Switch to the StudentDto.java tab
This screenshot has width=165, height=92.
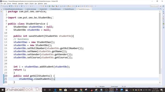(69, 9)
